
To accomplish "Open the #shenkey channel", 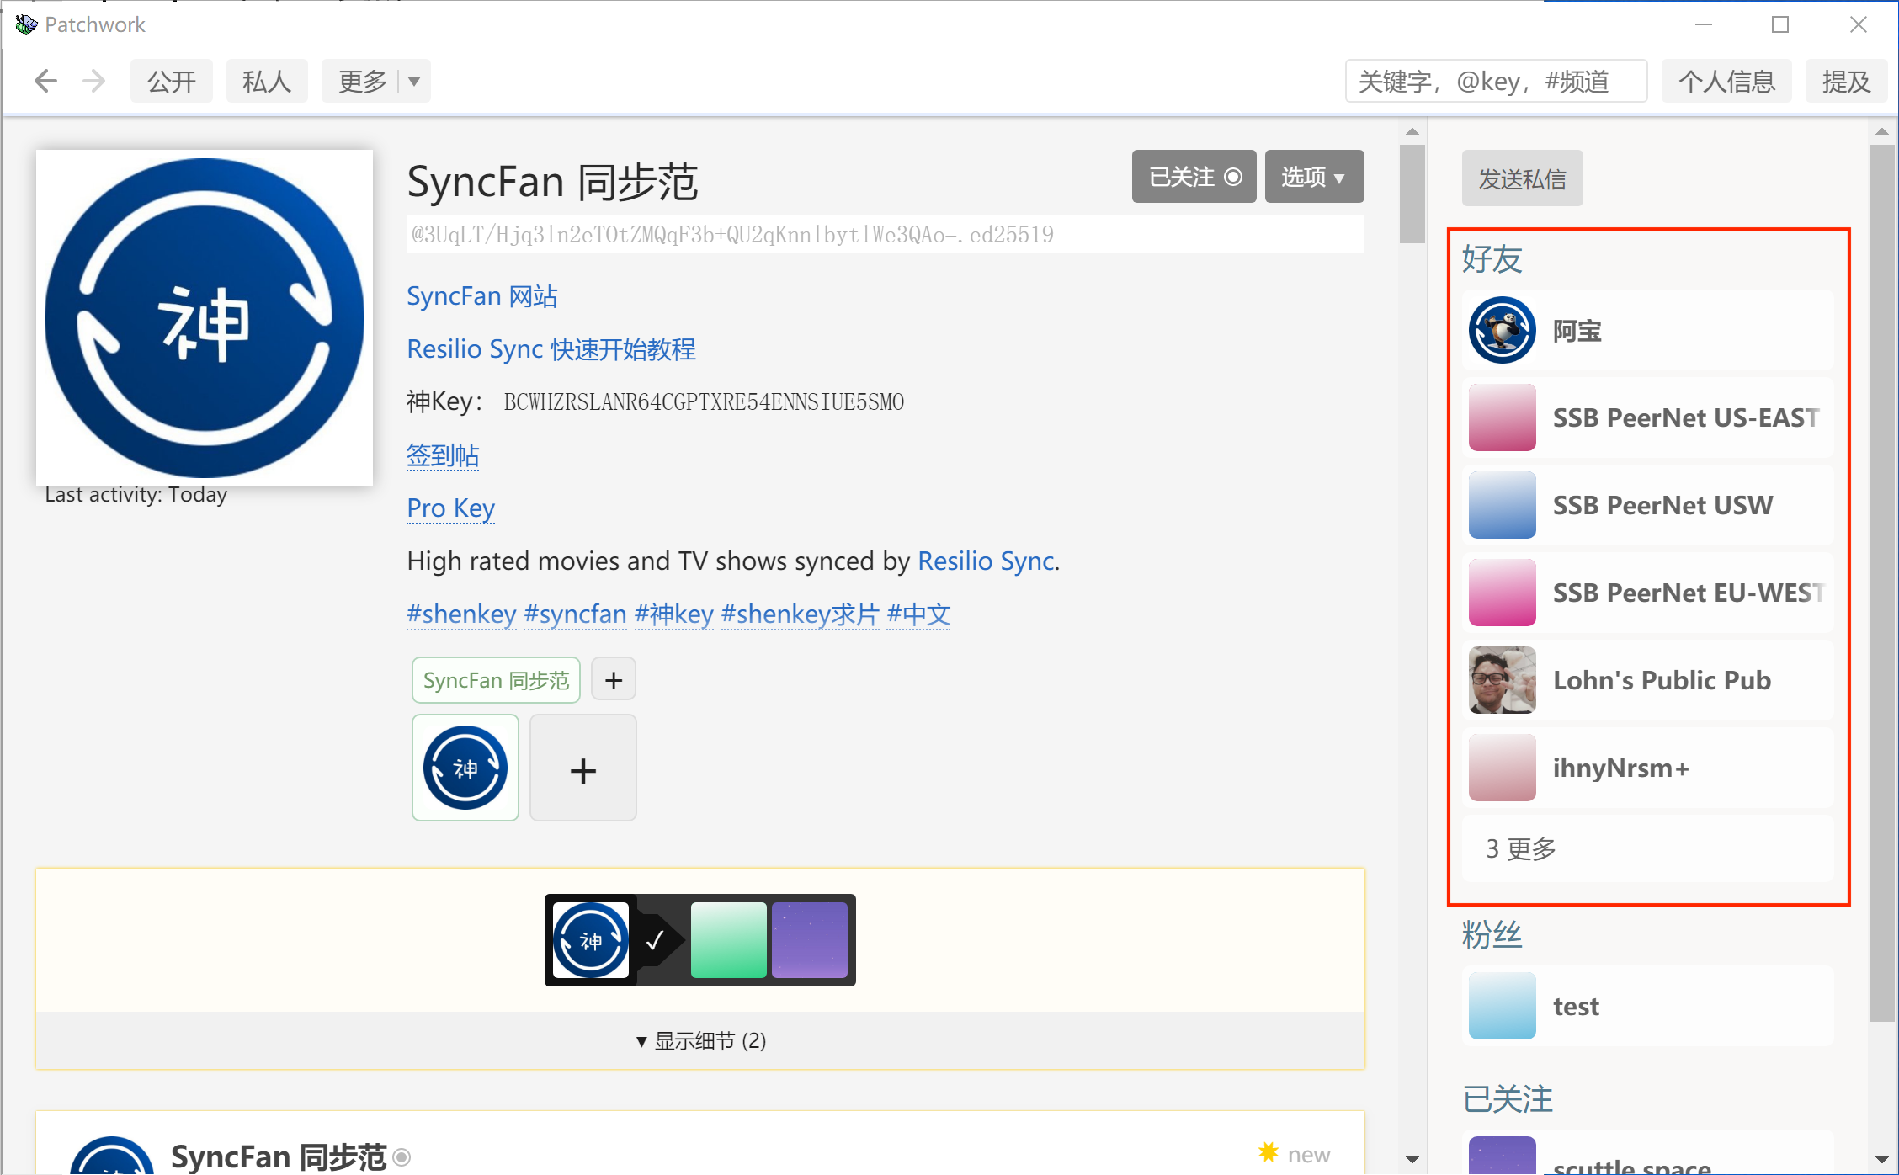I will [462, 614].
